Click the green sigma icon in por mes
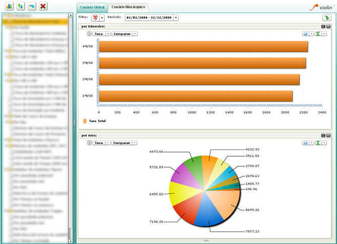The image size is (337, 244). tap(318, 143)
